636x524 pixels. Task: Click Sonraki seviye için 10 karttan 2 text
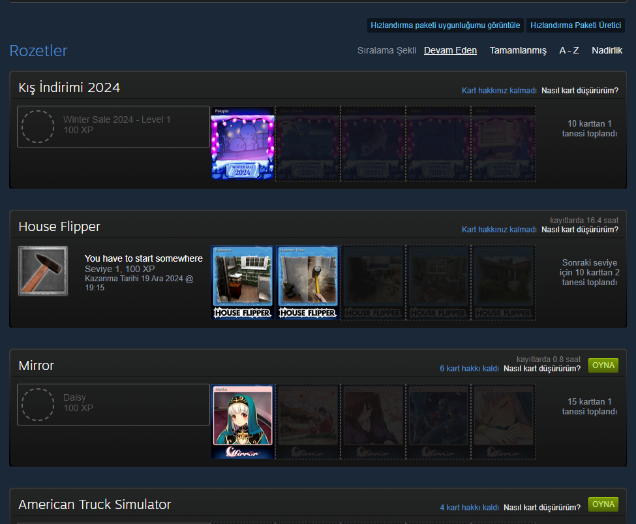(x=589, y=272)
